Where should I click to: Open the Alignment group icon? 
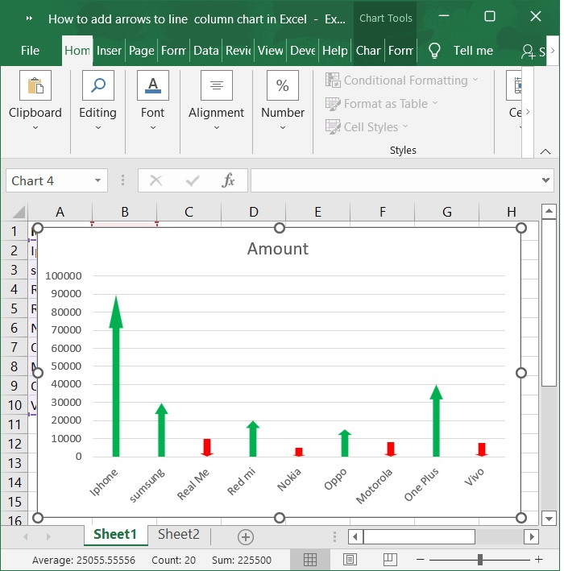(217, 85)
